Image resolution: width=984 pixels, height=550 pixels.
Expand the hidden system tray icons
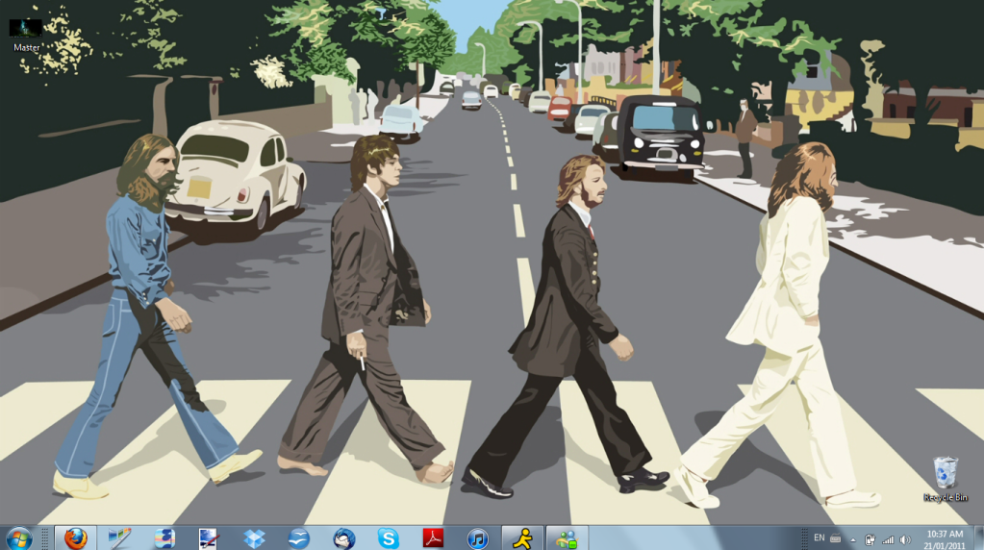[852, 539]
